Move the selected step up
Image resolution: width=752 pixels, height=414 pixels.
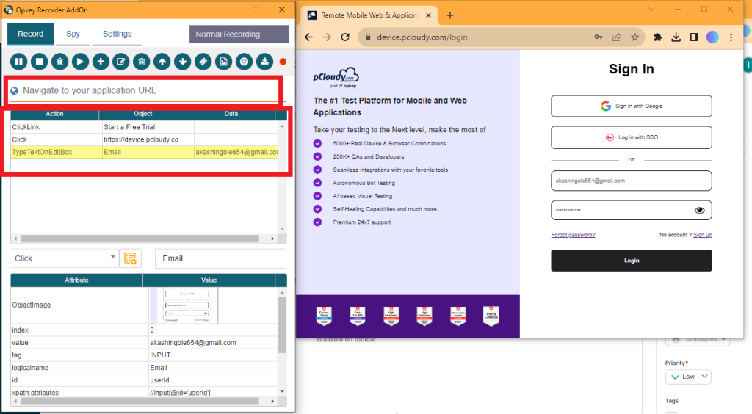[x=162, y=62]
